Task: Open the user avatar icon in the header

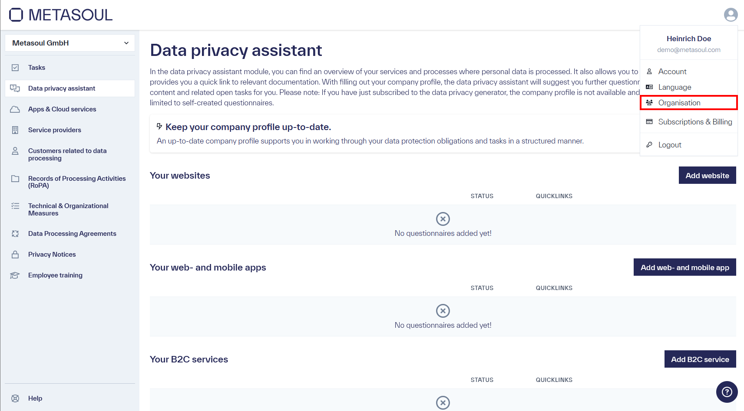Action: point(731,14)
